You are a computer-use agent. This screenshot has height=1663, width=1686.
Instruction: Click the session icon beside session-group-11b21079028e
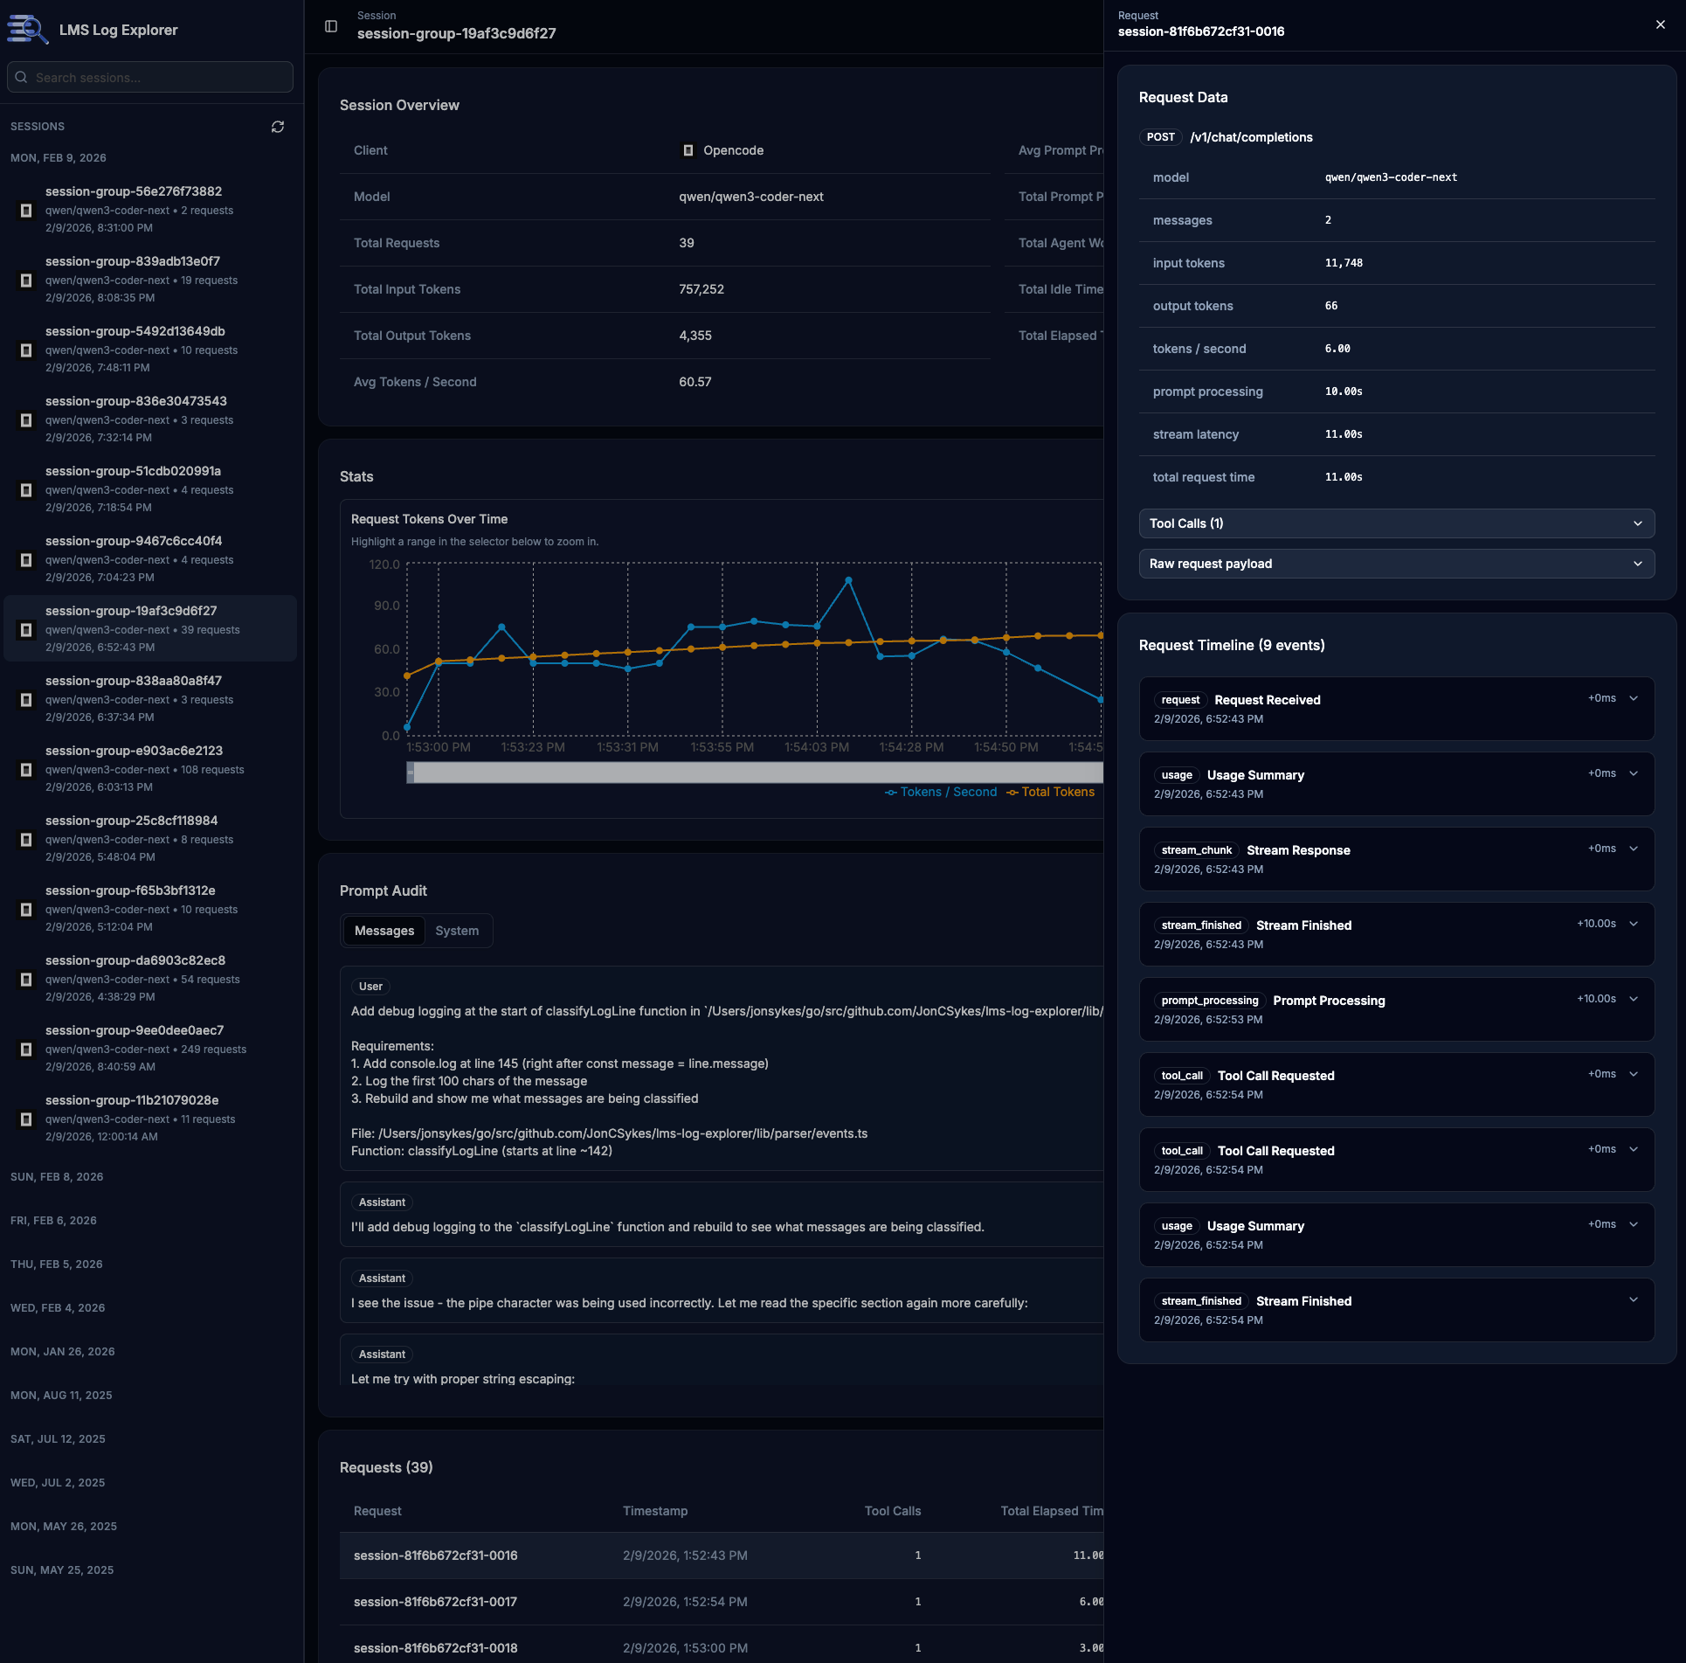pos(26,1119)
